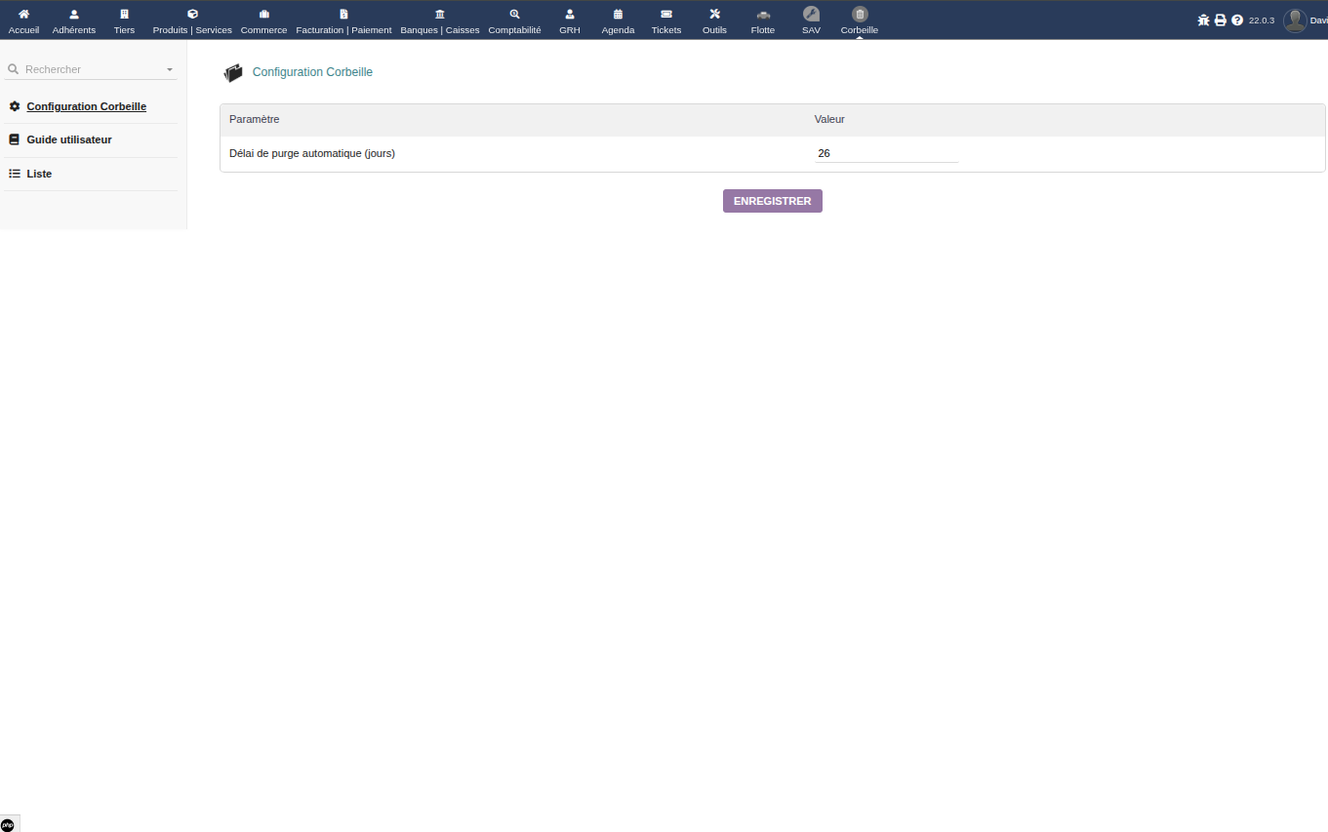
Task: Click the Paramètre column header
Action: (x=255, y=119)
